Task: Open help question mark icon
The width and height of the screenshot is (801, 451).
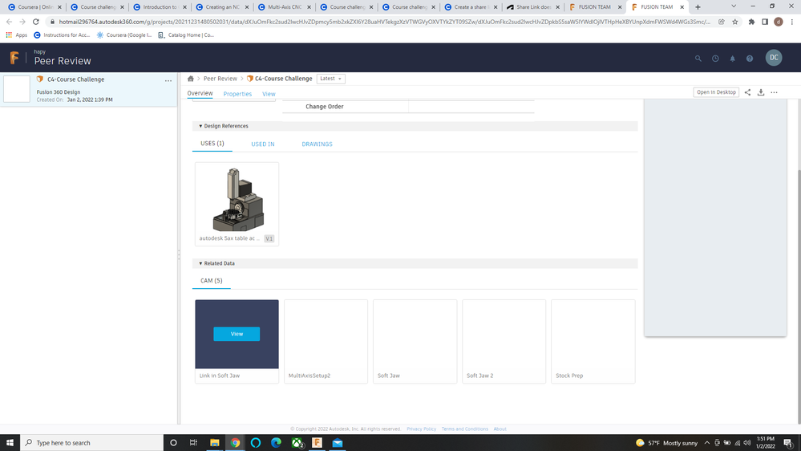Action: coord(750,59)
